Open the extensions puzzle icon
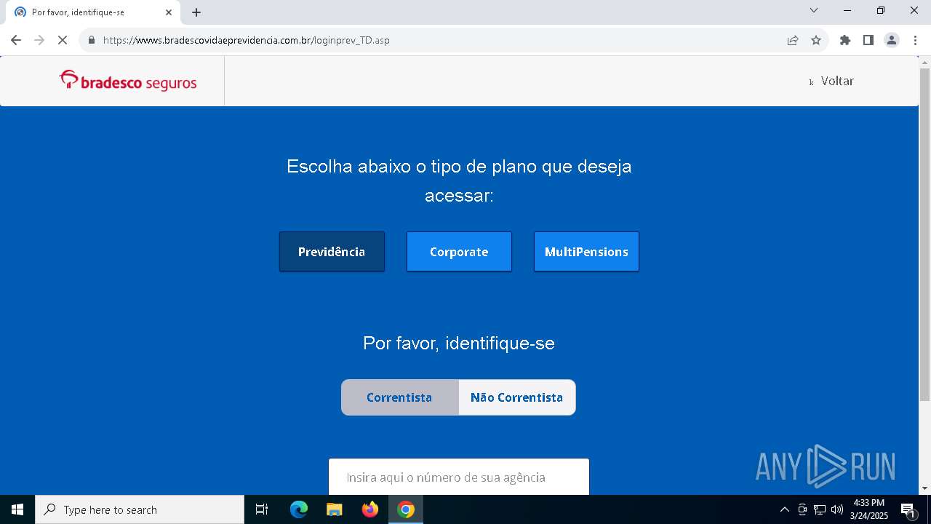 pyautogui.click(x=845, y=40)
